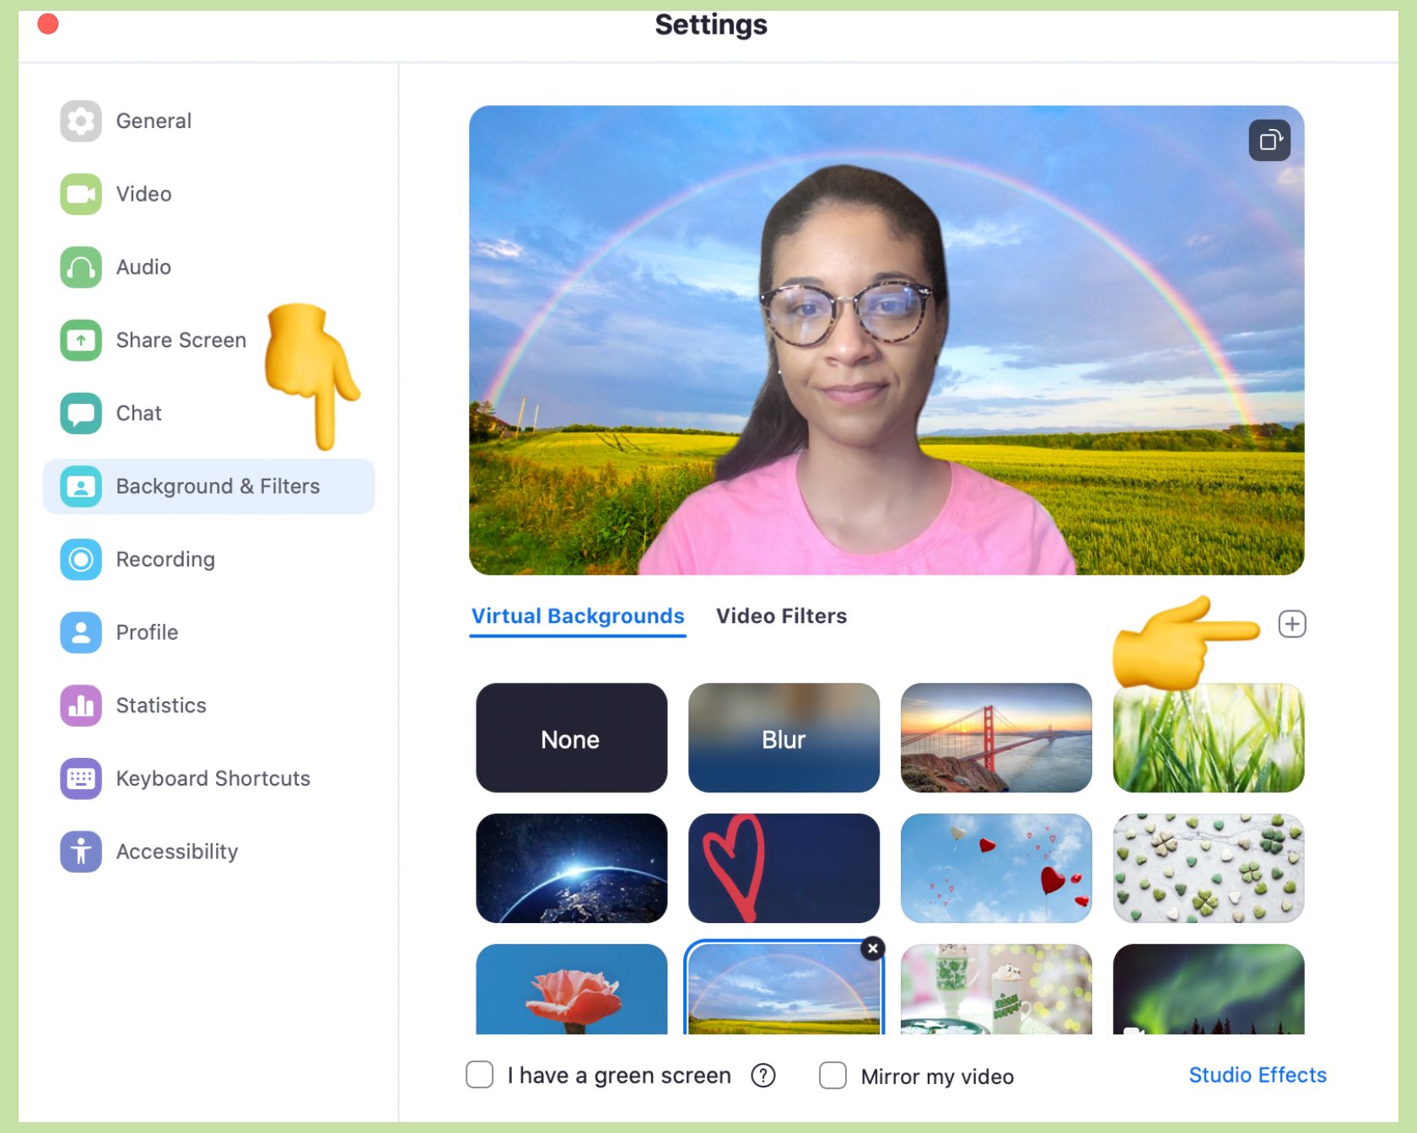Click the green screen help icon
The width and height of the screenshot is (1417, 1133).
(762, 1076)
